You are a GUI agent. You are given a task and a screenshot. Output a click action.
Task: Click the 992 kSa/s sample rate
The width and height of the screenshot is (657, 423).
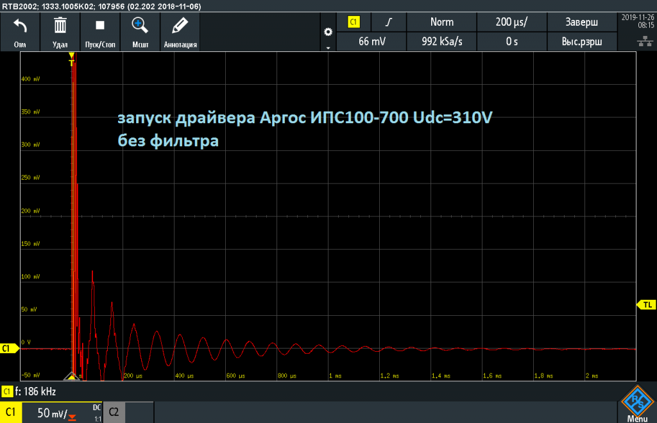[x=441, y=42]
